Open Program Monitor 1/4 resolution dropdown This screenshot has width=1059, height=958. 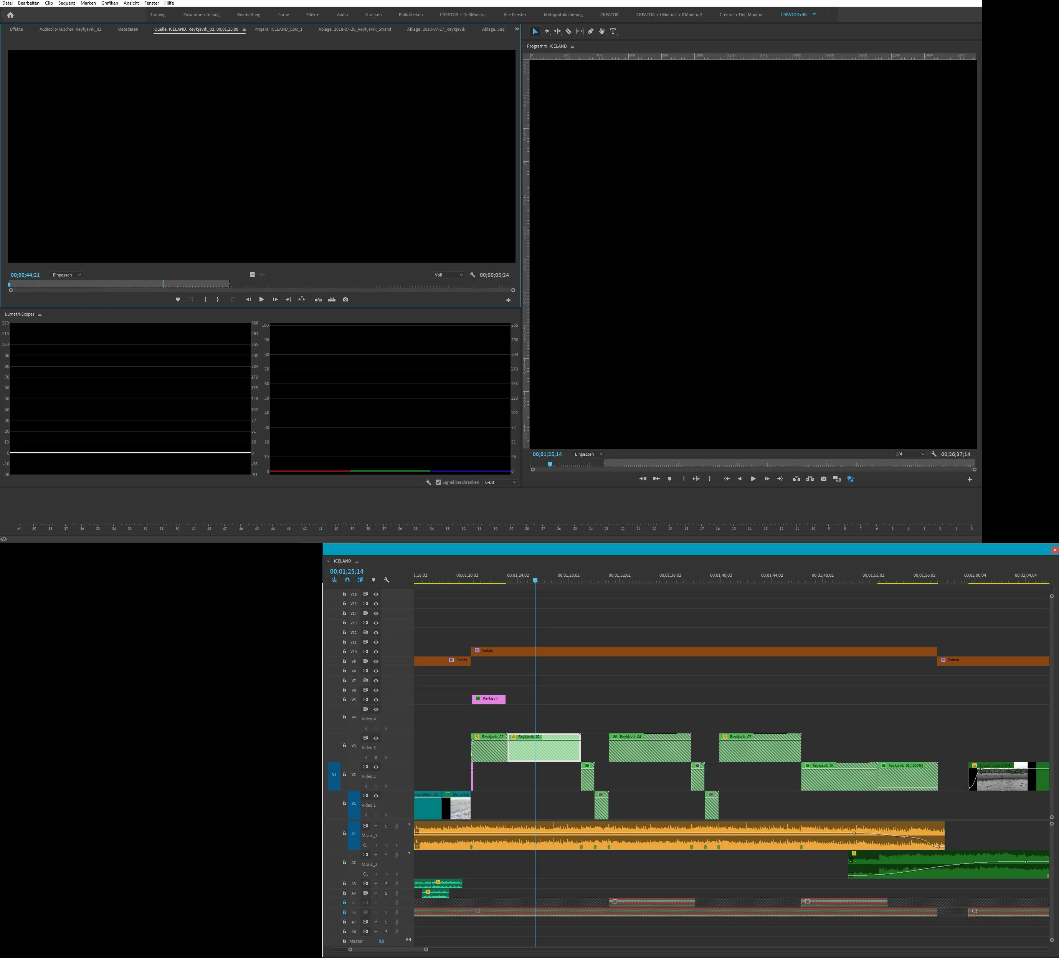pyautogui.click(x=910, y=454)
